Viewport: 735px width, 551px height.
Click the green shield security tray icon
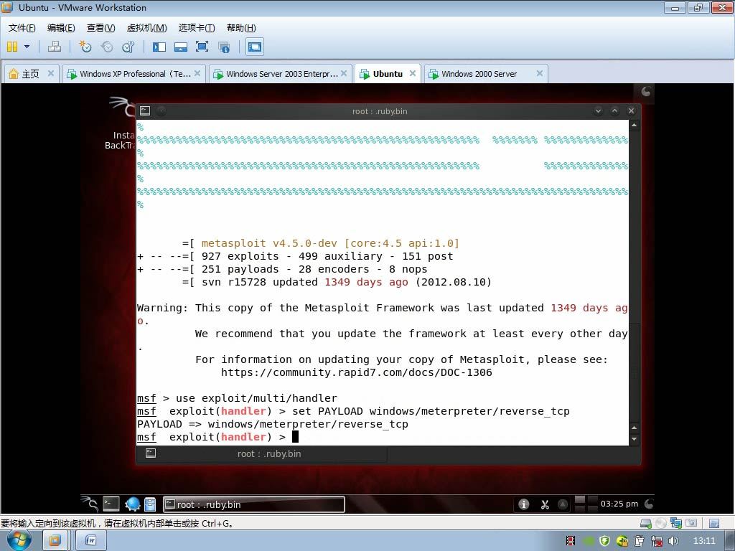point(604,541)
